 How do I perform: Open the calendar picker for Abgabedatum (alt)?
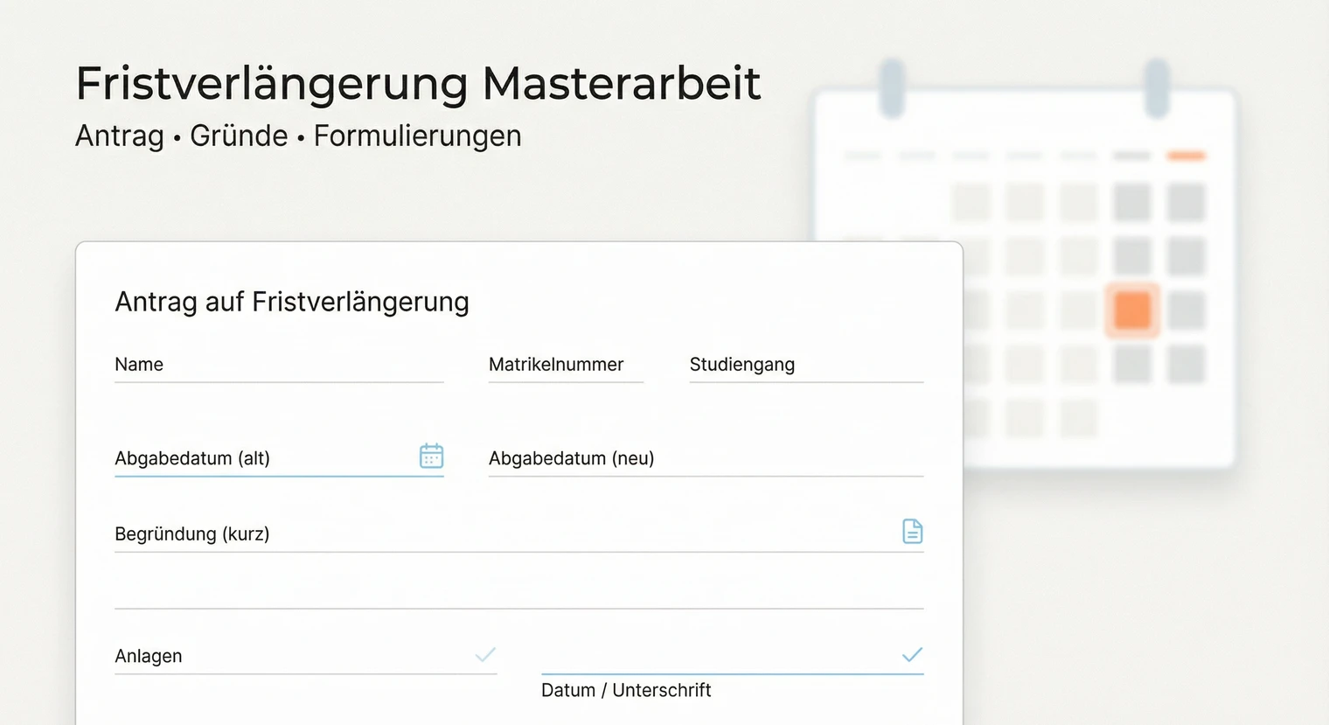430,456
